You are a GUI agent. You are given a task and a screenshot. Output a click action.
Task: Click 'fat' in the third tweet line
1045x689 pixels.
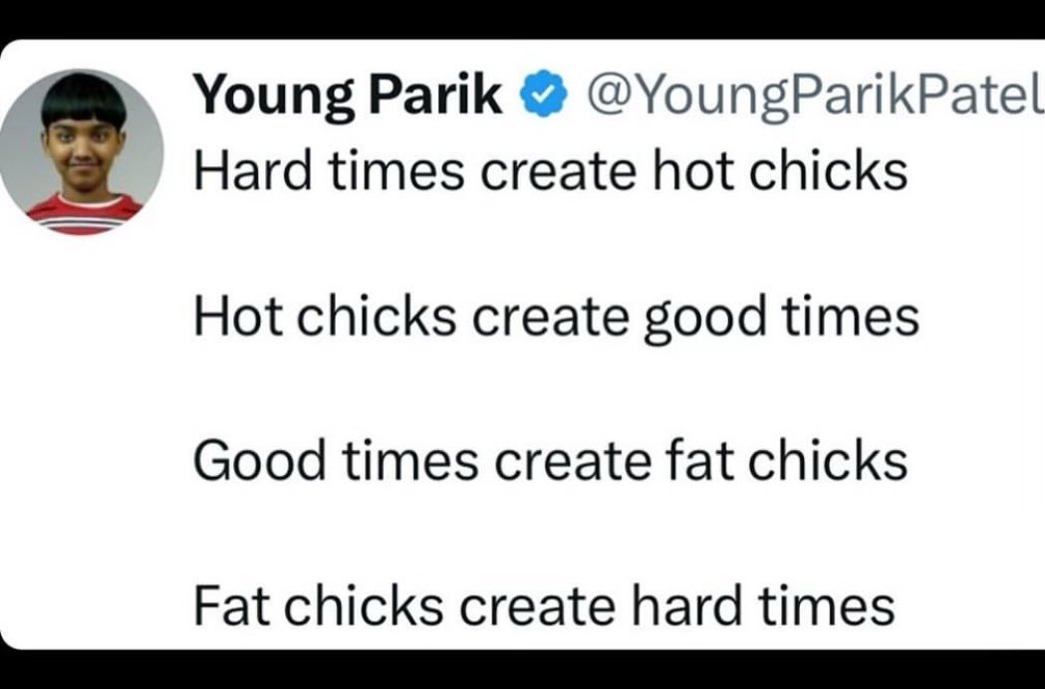point(699,461)
